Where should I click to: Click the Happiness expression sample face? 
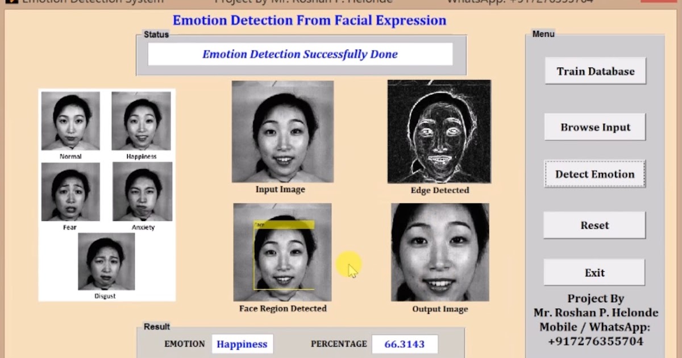point(142,120)
